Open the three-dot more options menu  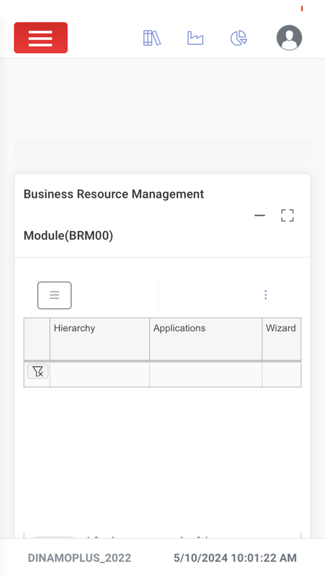tap(266, 295)
